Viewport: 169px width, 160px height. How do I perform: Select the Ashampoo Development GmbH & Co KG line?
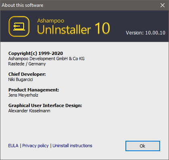(46, 59)
